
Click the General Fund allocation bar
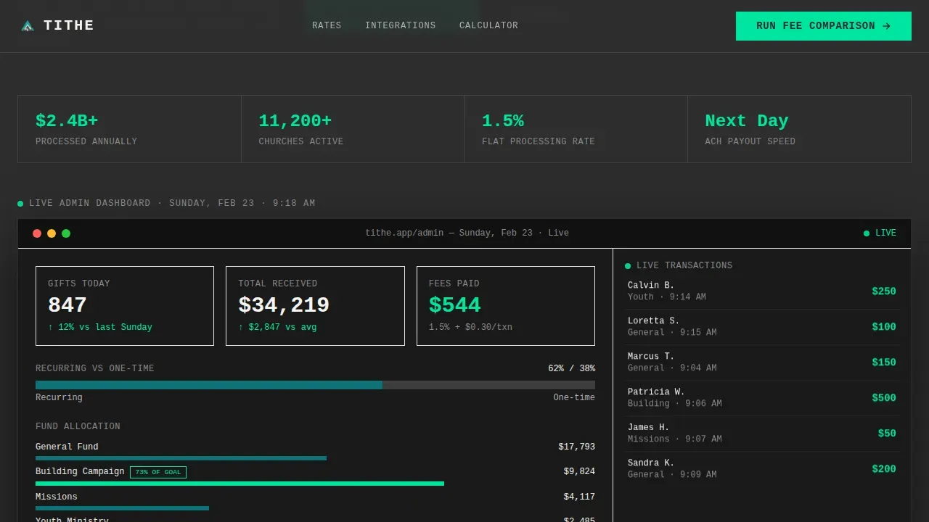click(181, 458)
